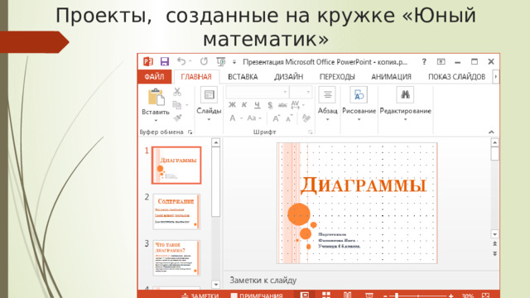Image resolution: width=530 pixels, height=298 pixels.
Task: Decrease font size with the smaller A
Action: [289, 118]
